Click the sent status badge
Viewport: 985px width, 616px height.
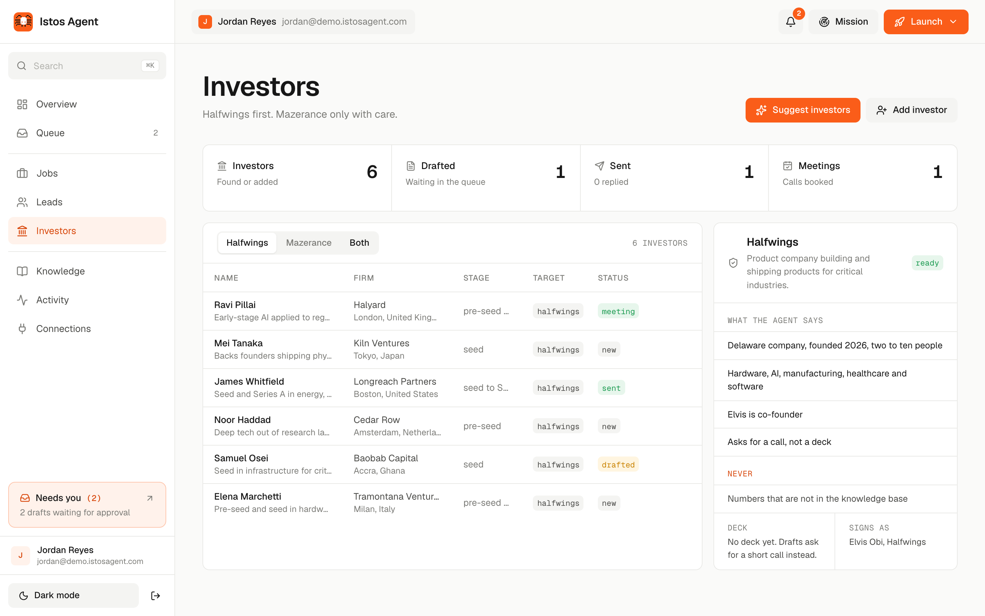(611, 388)
